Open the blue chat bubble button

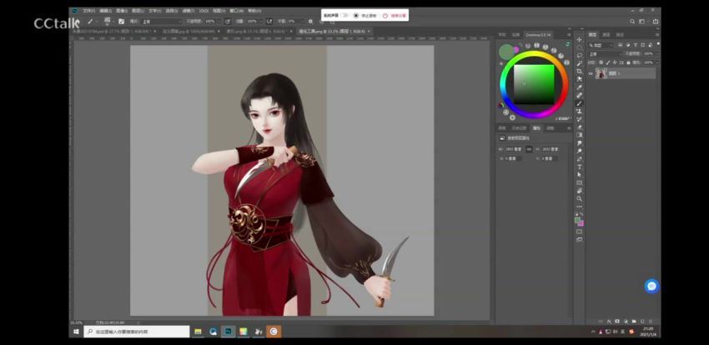[651, 286]
